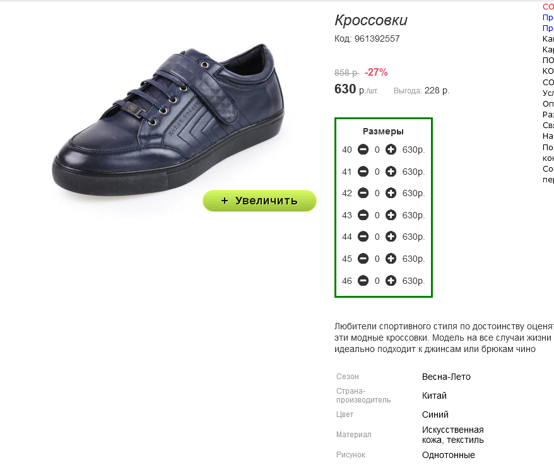Click the green Увеличить zoom button

(259, 201)
